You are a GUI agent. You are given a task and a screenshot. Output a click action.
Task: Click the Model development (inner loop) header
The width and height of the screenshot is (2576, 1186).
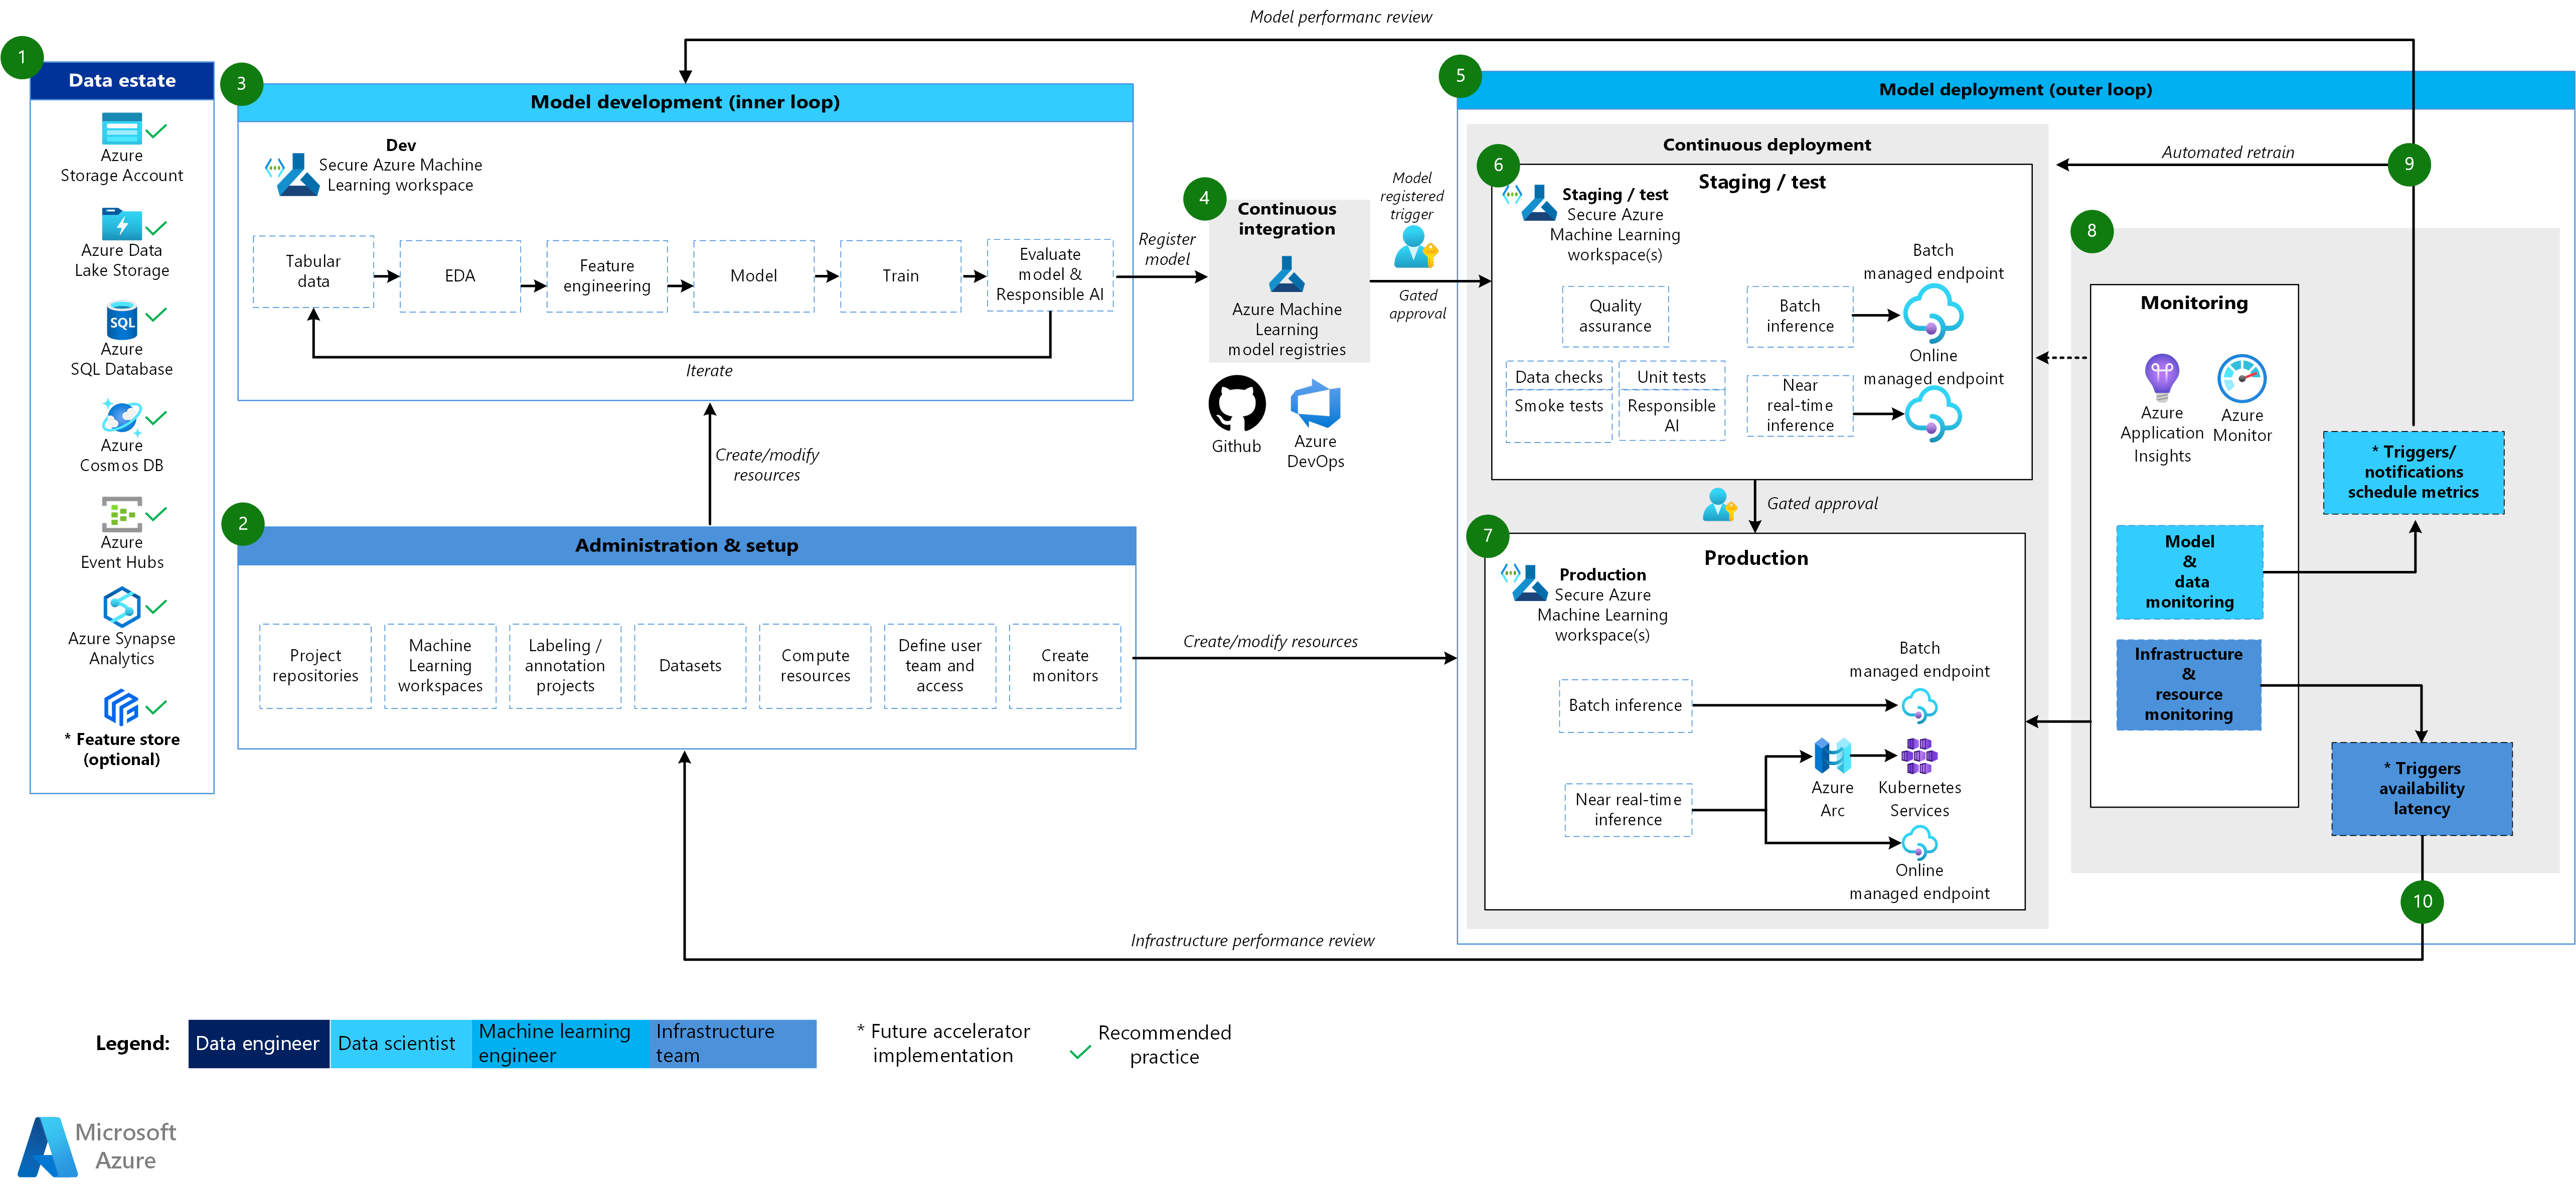click(x=685, y=102)
